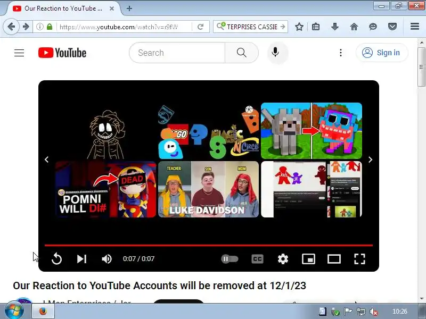Click the browser search box
This screenshot has width=426, height=319.
250,27
